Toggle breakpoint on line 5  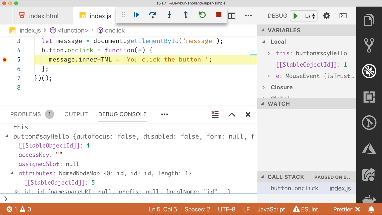tap(4, 60)
